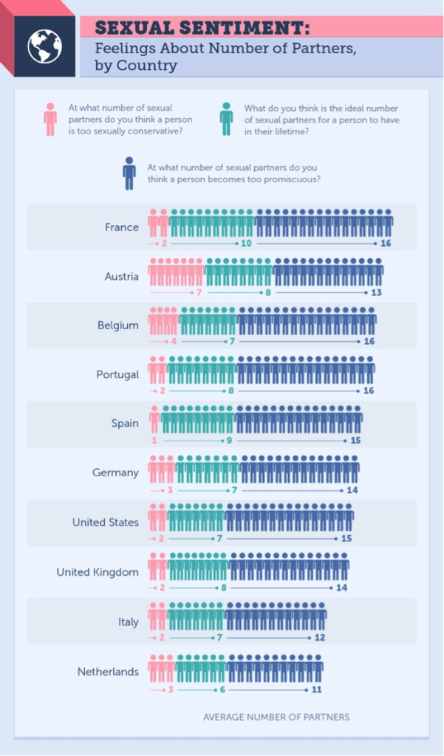444x756 pixels.
Task: Click the United Kingdom label
Action: click(98, 572)
